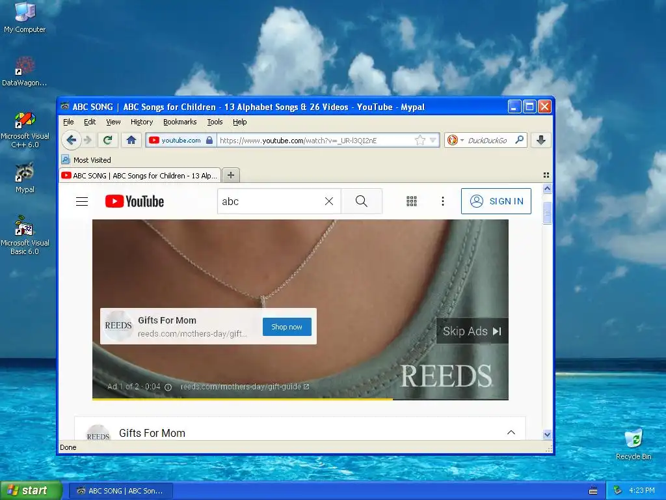Click the youtube.com site identity label
666x500 pixels.
click(x=181, y=141)
